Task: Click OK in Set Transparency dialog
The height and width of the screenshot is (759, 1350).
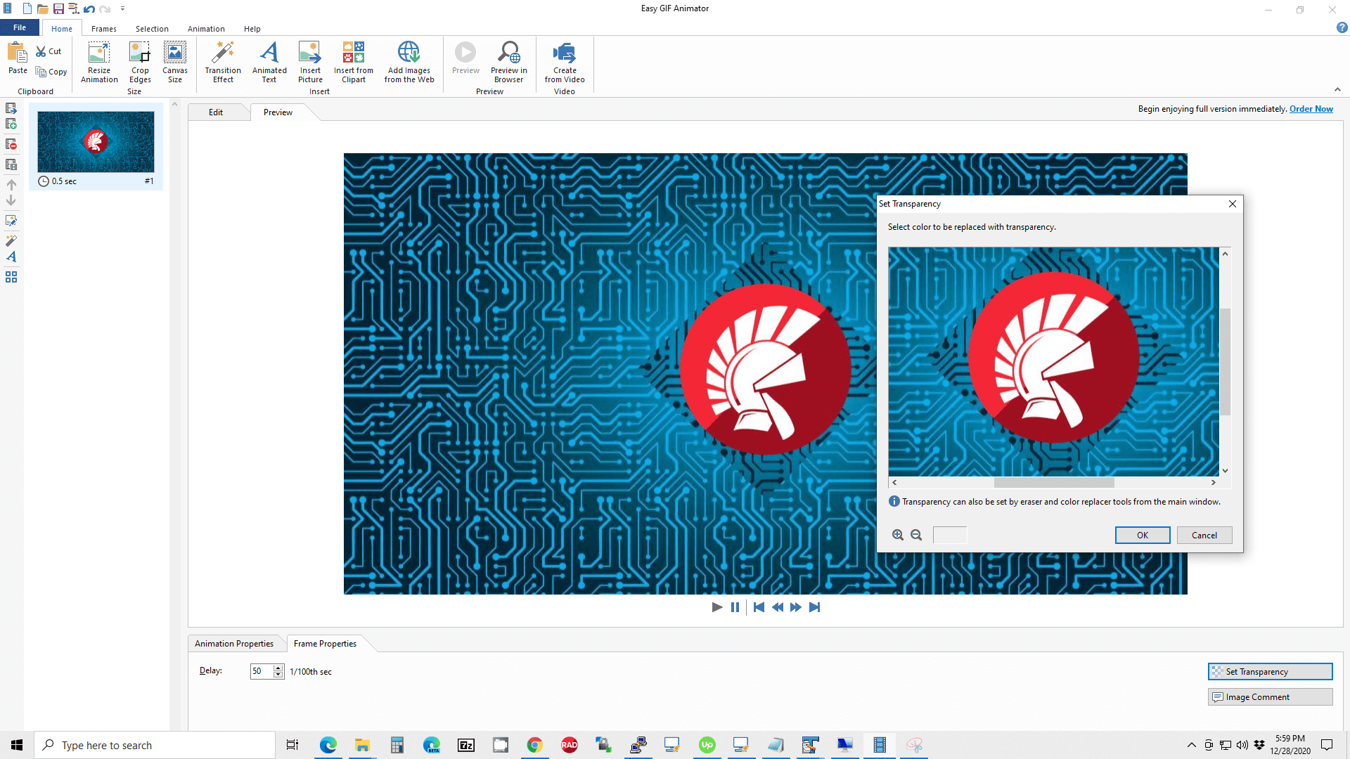Action: tap(1143, 536)
